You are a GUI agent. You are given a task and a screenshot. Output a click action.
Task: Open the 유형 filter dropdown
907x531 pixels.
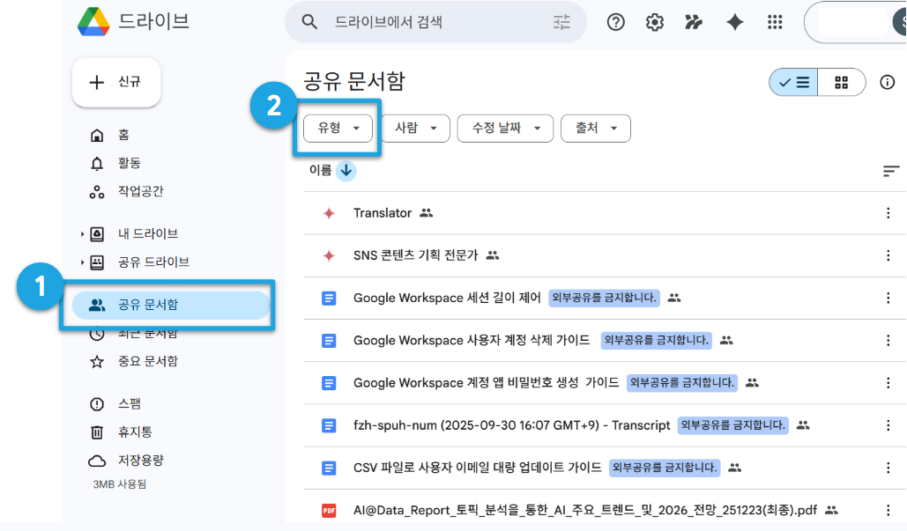[x=338, y=129]
